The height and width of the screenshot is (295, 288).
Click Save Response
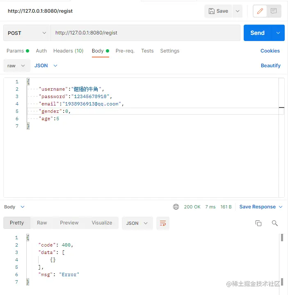tap(257, 207)
